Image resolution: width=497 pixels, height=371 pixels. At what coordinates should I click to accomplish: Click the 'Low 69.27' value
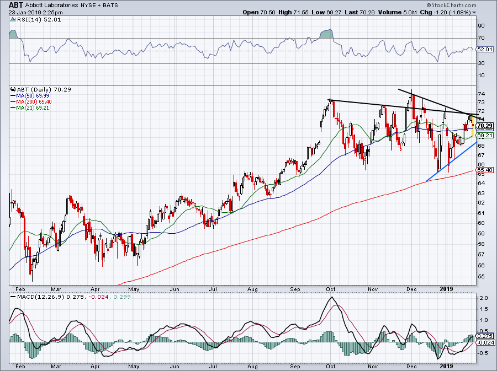pyautogui.click(x=326, y=12)
